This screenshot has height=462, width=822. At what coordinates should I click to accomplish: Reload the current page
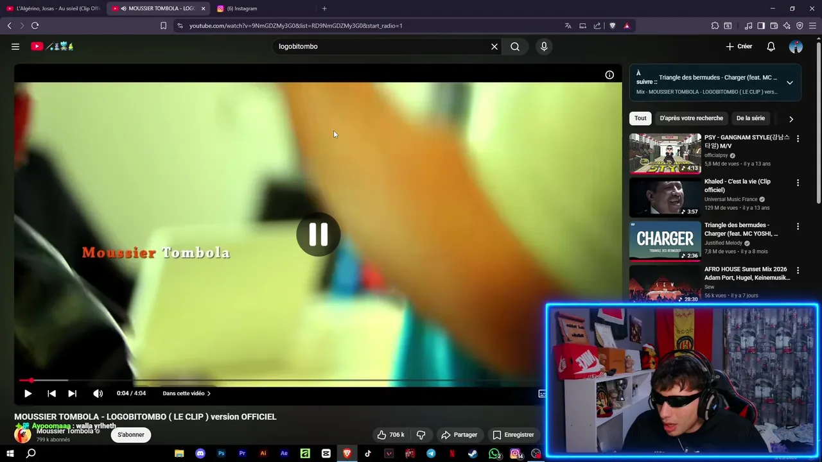point(35,26)
